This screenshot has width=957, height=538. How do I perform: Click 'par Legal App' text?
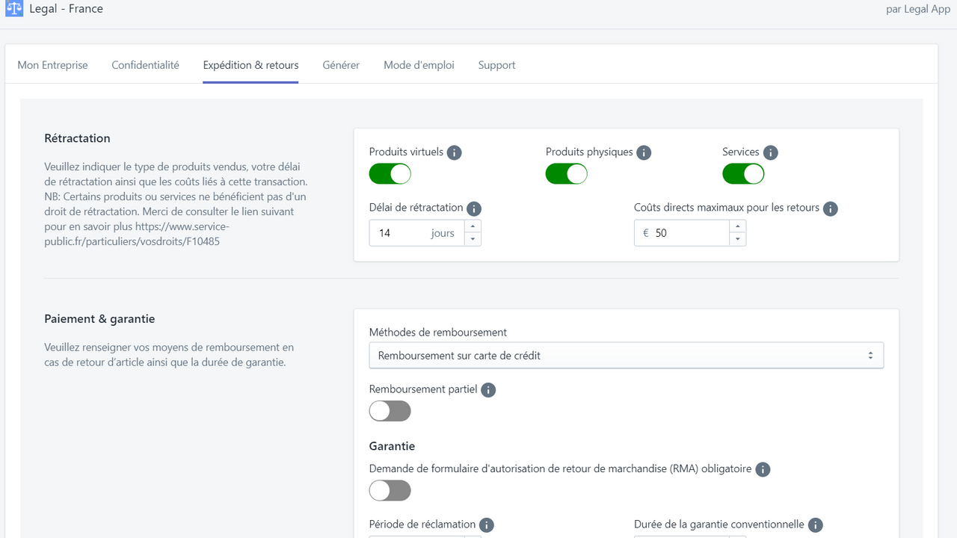coord(918,9)
